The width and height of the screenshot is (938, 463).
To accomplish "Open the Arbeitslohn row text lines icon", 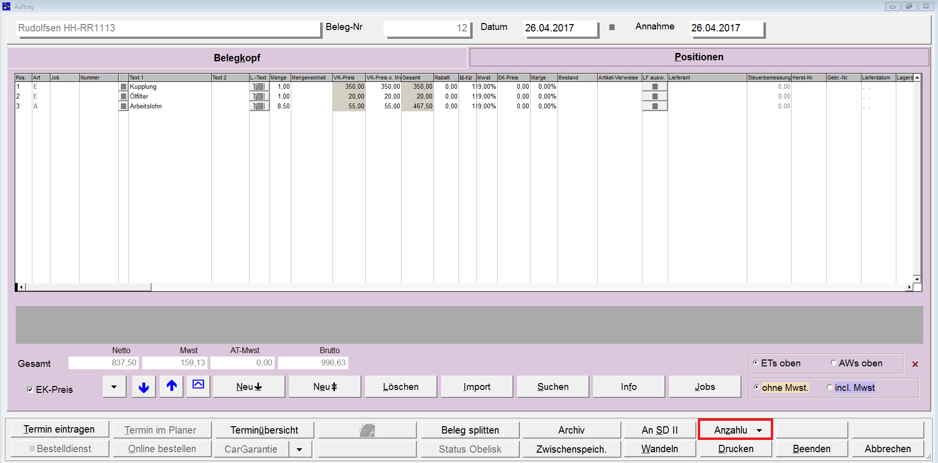I will 124,106.
